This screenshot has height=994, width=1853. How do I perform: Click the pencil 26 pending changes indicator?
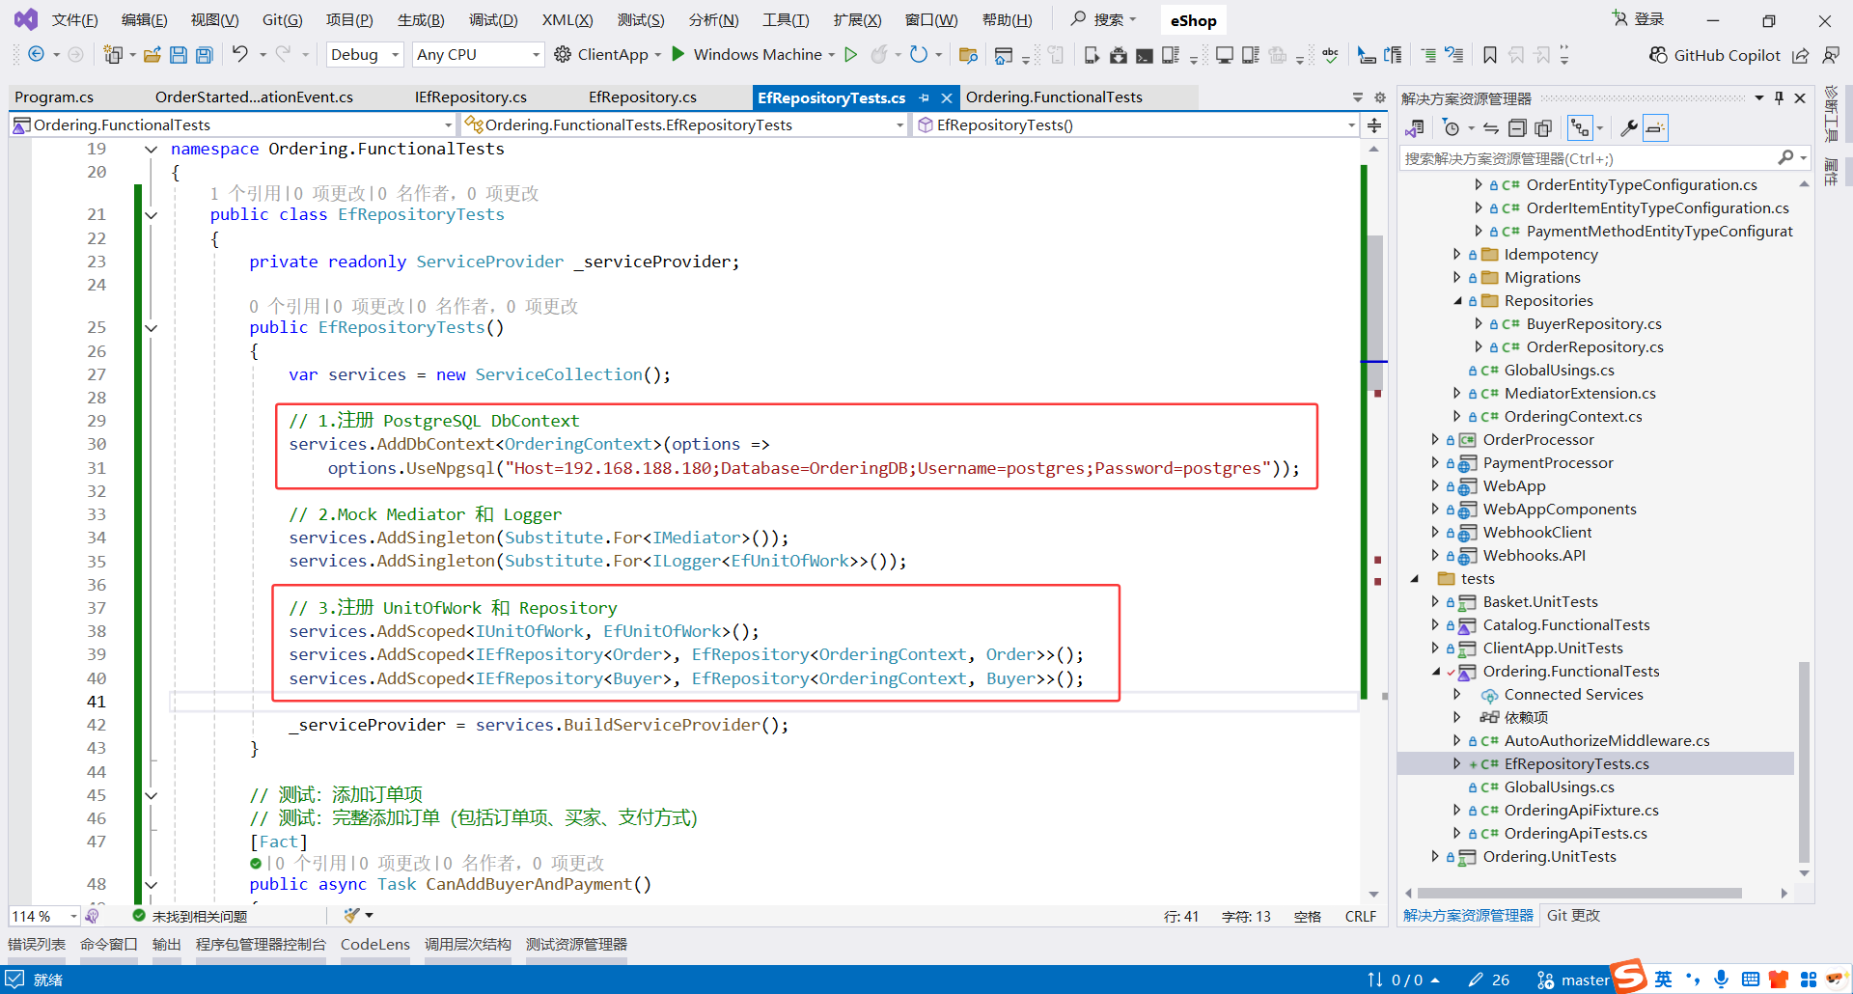coord(1488,980)
